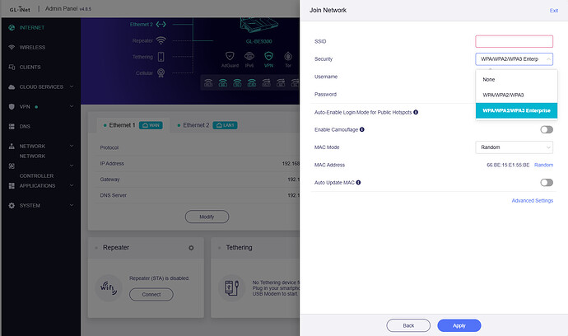568x336 pixels.
Task: Click the Wireless wifi icon in sidebar
Action: coord(12,47)
